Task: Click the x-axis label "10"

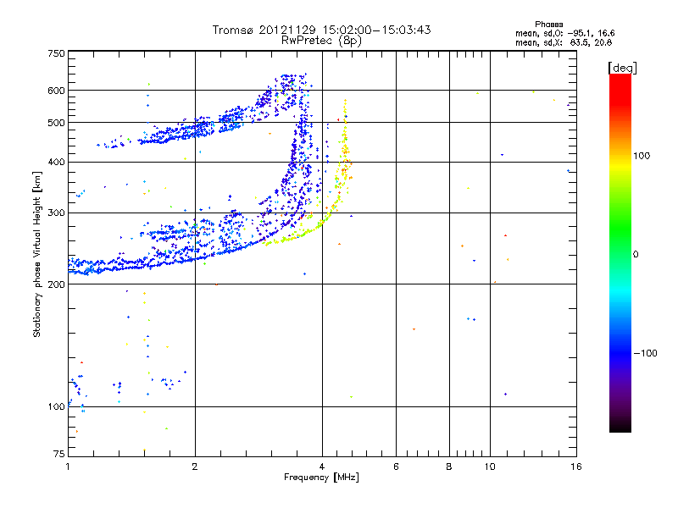Action: [x=490, y=467]
